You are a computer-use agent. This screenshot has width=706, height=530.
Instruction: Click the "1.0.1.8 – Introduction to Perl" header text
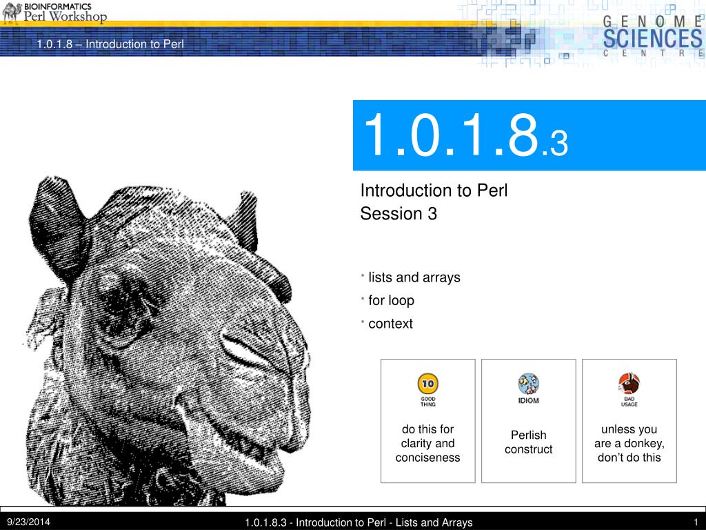click(x=110, y=44)
